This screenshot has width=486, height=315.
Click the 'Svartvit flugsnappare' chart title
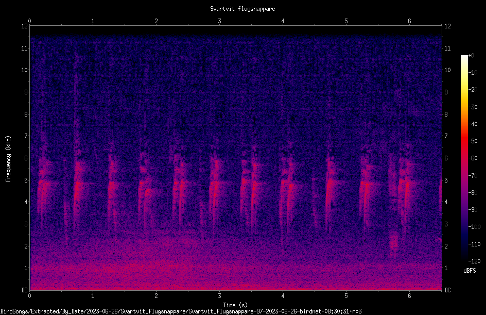coord(242,9)
